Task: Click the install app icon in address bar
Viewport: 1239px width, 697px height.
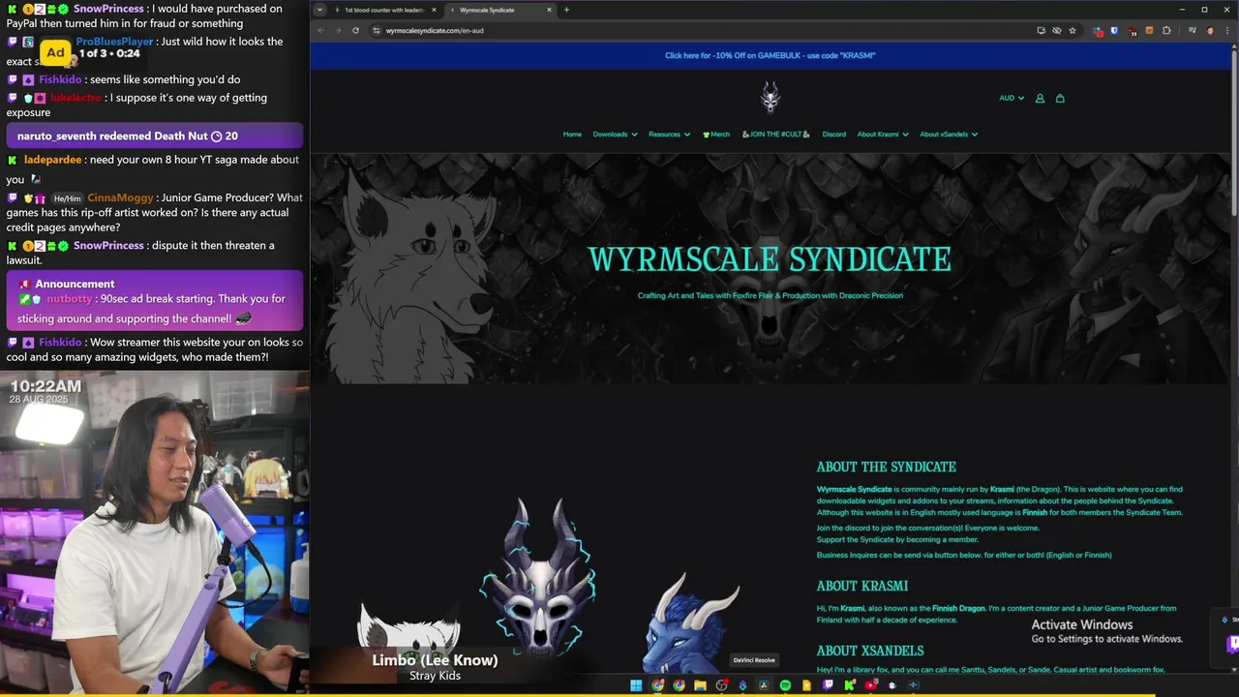Action: (1042, 30)
